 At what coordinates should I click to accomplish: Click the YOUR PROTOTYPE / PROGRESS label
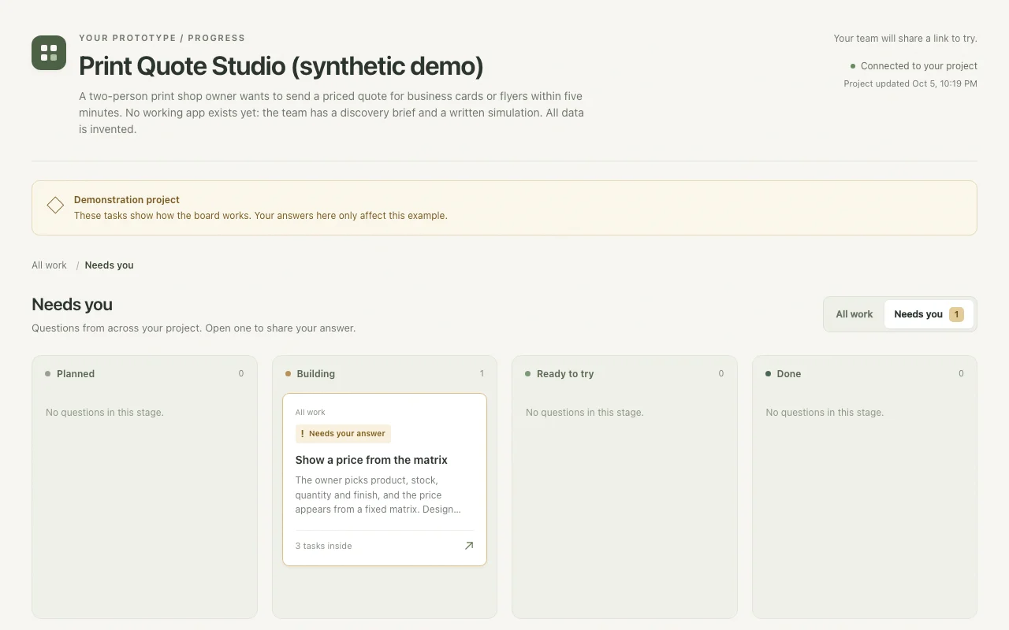click(x=162, y=38)
